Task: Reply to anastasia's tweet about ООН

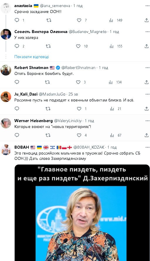Action: pos(17,20)
